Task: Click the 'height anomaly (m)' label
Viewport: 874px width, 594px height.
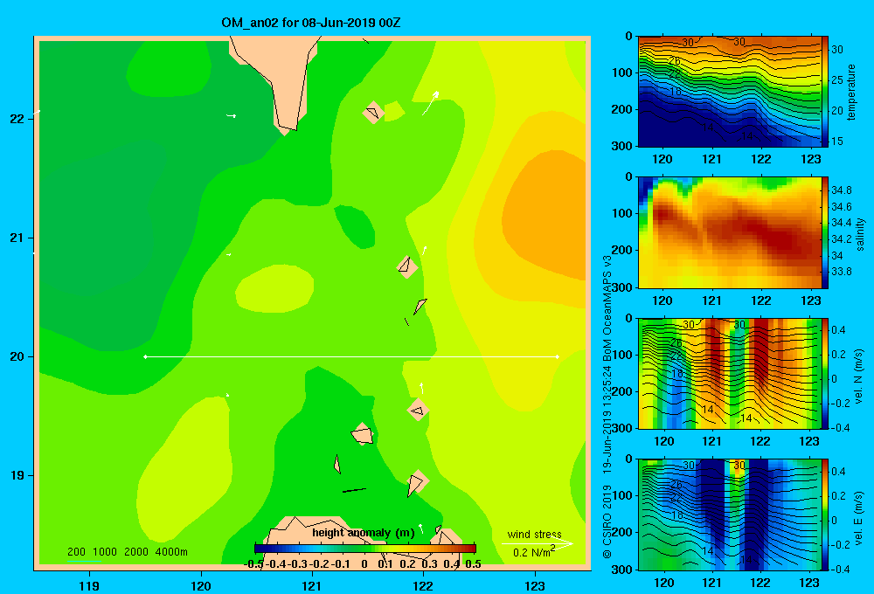Action: (364, 533)
